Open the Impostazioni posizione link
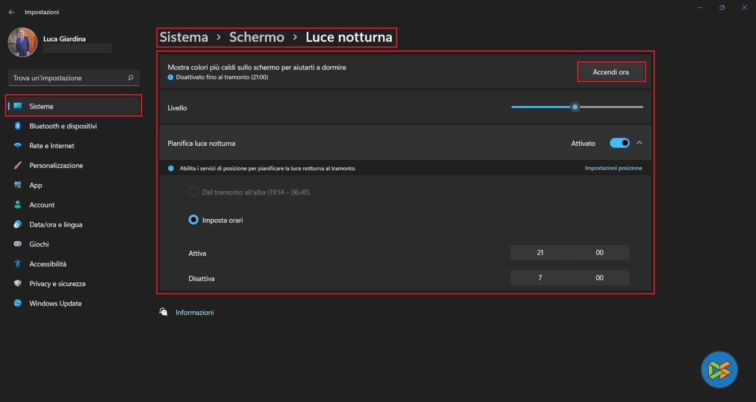This screenshot has width=756, height=402. click(613, 168)
